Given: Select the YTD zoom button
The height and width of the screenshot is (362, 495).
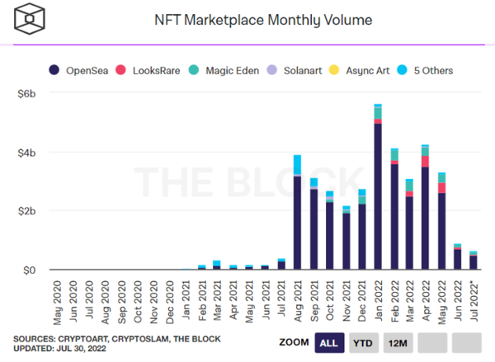Looking at the screenshot, I should pyautogui.click(x=364, y=343).
